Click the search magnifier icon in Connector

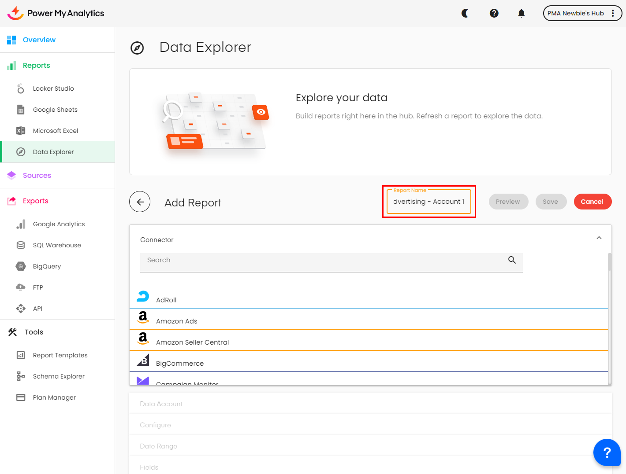pos(512,260)
